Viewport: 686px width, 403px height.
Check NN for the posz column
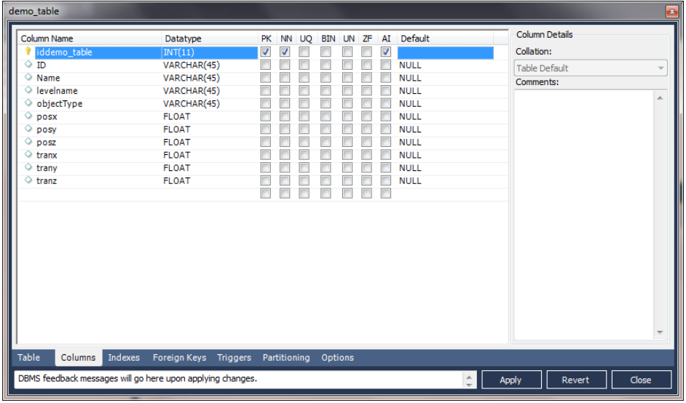[x=285, y=142]
